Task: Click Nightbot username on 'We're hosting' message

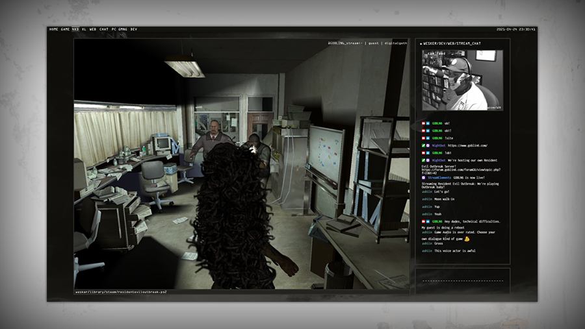Action: [439, 160]
